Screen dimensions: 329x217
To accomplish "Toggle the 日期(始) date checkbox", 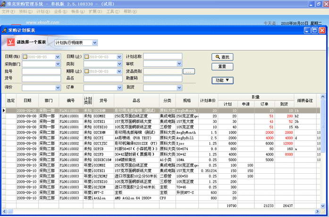I will (x=25, y=57).
